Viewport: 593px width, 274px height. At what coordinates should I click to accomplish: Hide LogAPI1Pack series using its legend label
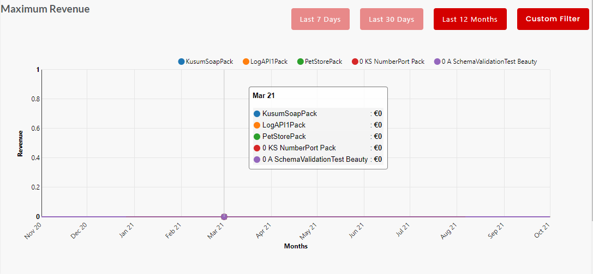pos(268,62)
